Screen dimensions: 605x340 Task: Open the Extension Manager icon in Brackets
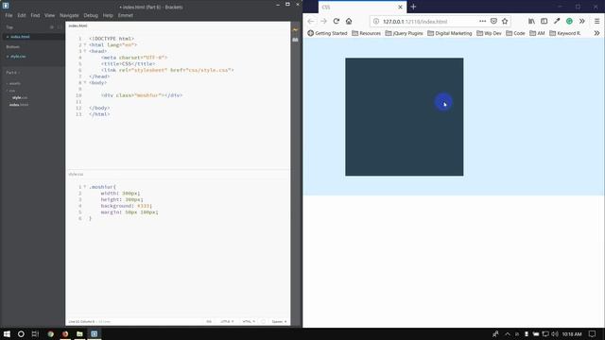(296, 40)
